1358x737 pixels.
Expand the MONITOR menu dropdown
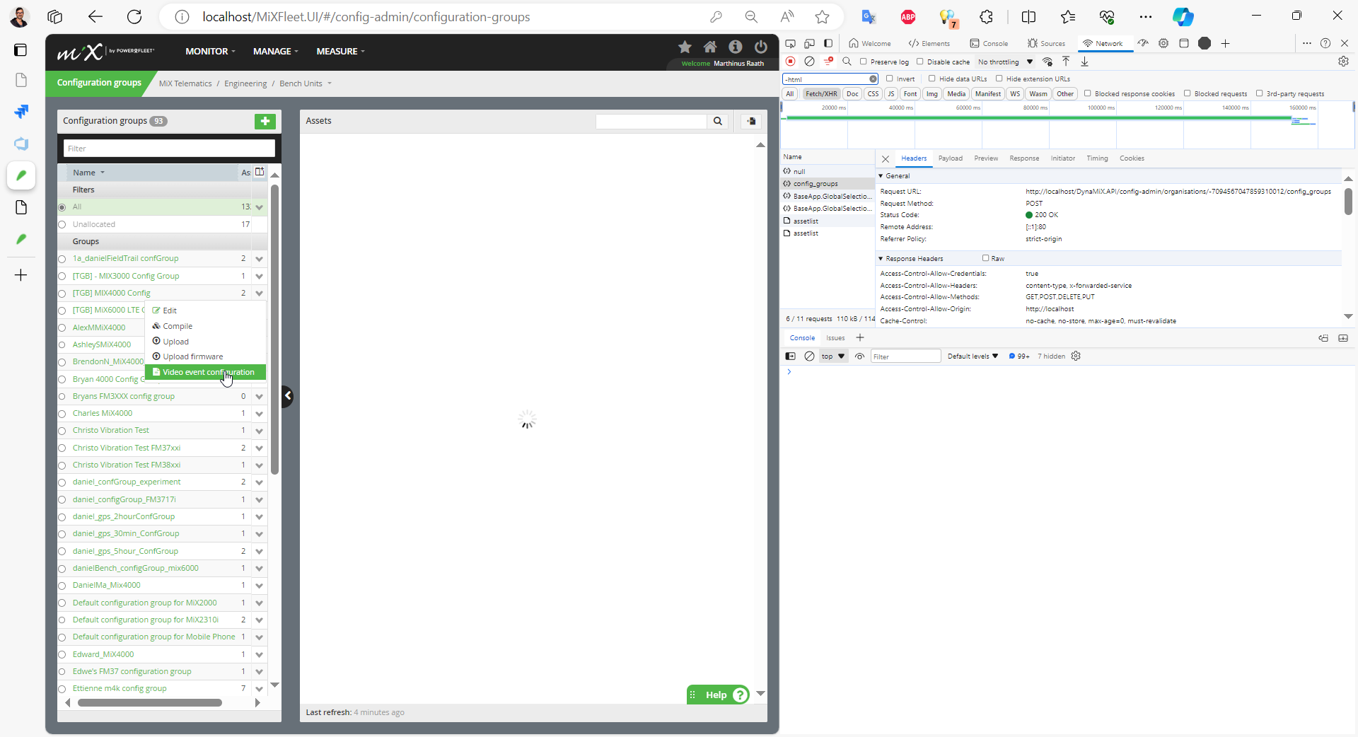tap(210, 52)
